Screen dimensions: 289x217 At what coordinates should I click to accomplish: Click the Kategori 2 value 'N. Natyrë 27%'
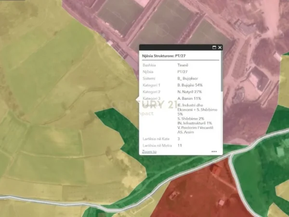[189, 92]
